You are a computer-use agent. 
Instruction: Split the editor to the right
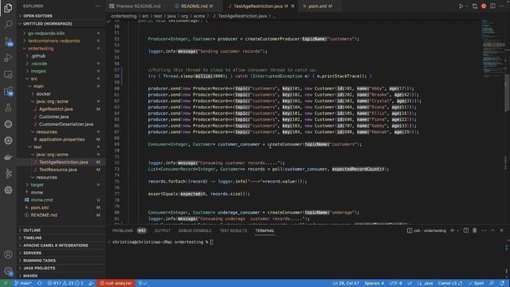[493, 6]
